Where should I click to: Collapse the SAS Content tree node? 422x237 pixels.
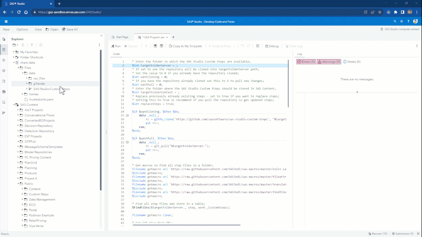pyautogui.click(x=14, y=105)
